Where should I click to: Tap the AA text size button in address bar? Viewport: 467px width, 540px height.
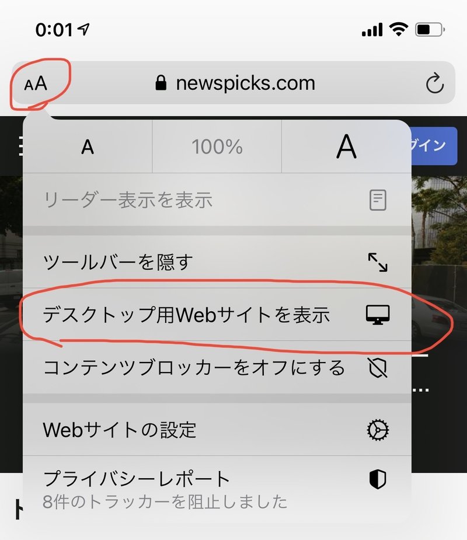pyautogui.click(x=36, y=83)
